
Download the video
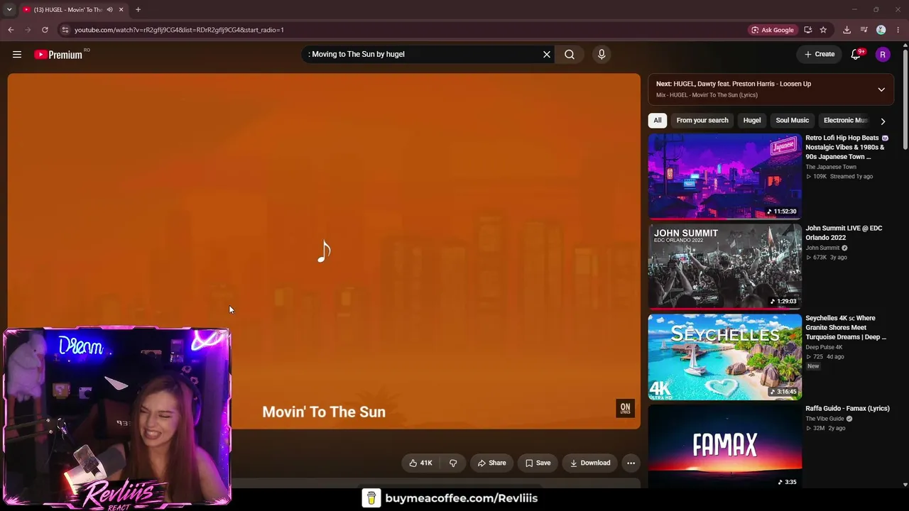[x=589, y=463]
